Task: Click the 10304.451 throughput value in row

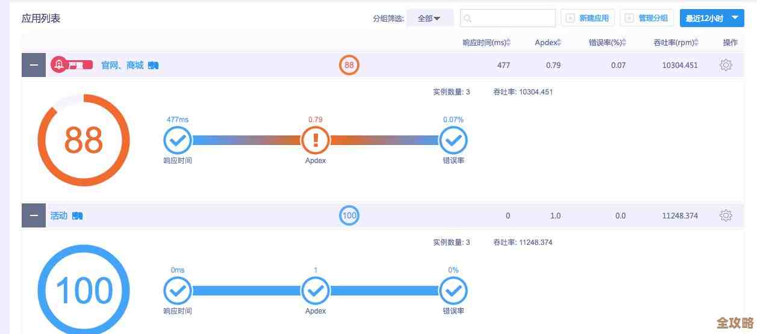Action: [680, 65]
